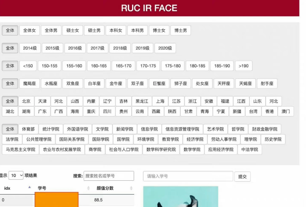Sort table by 颜值分数 column arrow
Image resolution: width=306 pixels, height=207 pixels.
click(131, 188)
